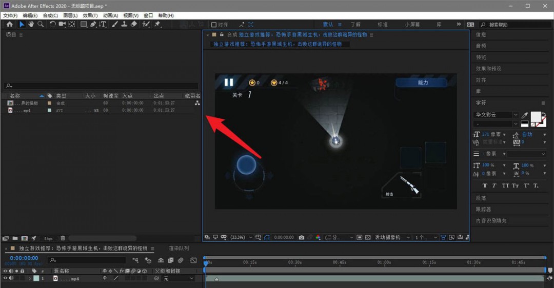The width and height of the screenshot is (554, 288).
Task: Select the Zoom magnifier tool
Action: coord(41,24)
